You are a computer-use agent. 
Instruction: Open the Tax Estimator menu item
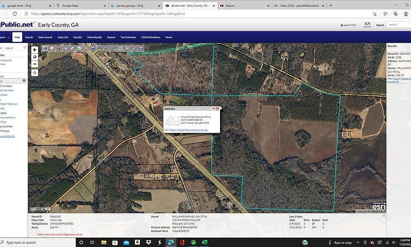[x=128, y=37]
